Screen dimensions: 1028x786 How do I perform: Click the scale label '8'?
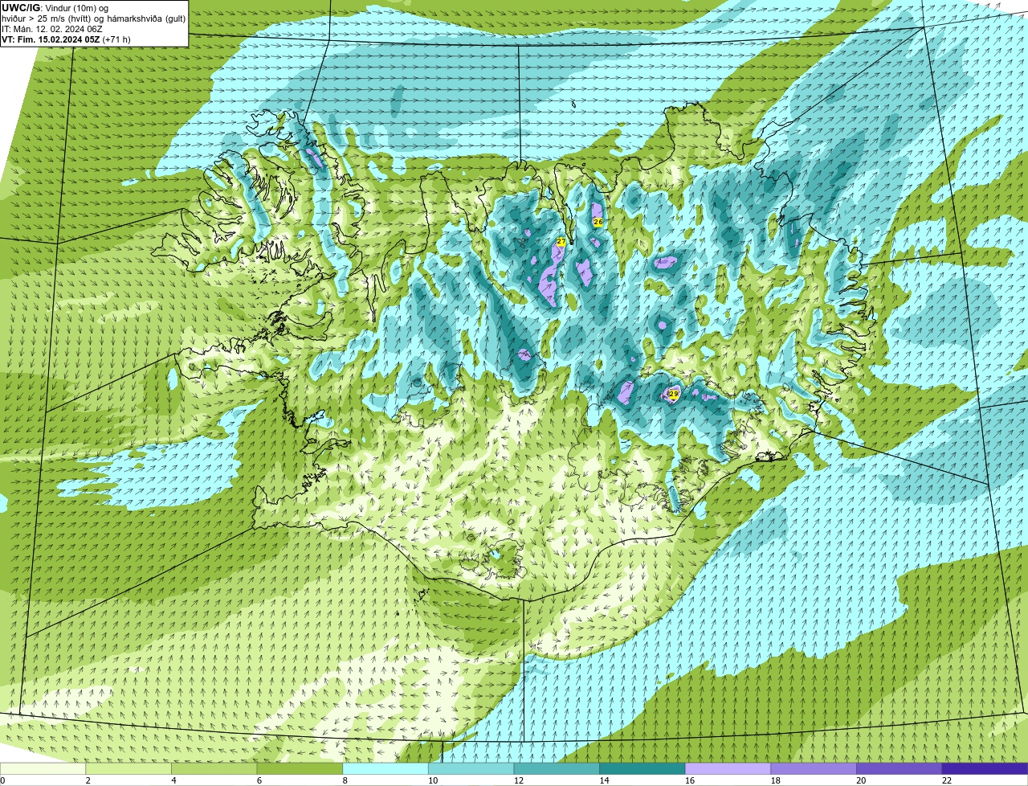tap(345, 780)
